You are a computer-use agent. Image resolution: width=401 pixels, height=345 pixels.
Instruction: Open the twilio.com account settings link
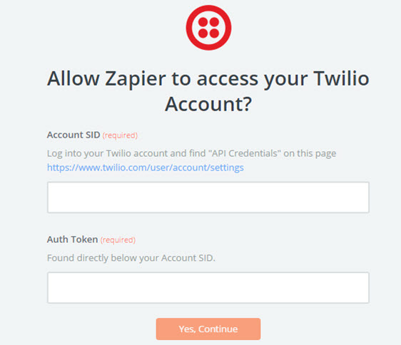click(146, 168)
